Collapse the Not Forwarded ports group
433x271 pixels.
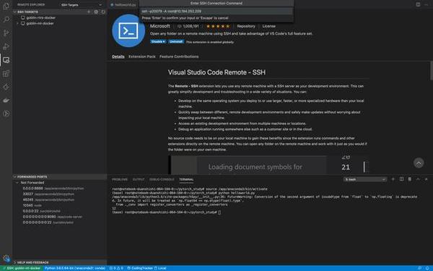[x=17, y=183]
